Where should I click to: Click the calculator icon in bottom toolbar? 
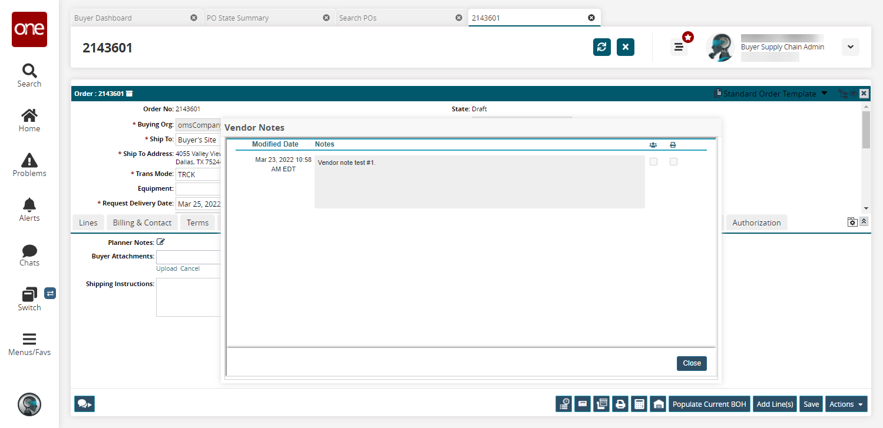639,404
